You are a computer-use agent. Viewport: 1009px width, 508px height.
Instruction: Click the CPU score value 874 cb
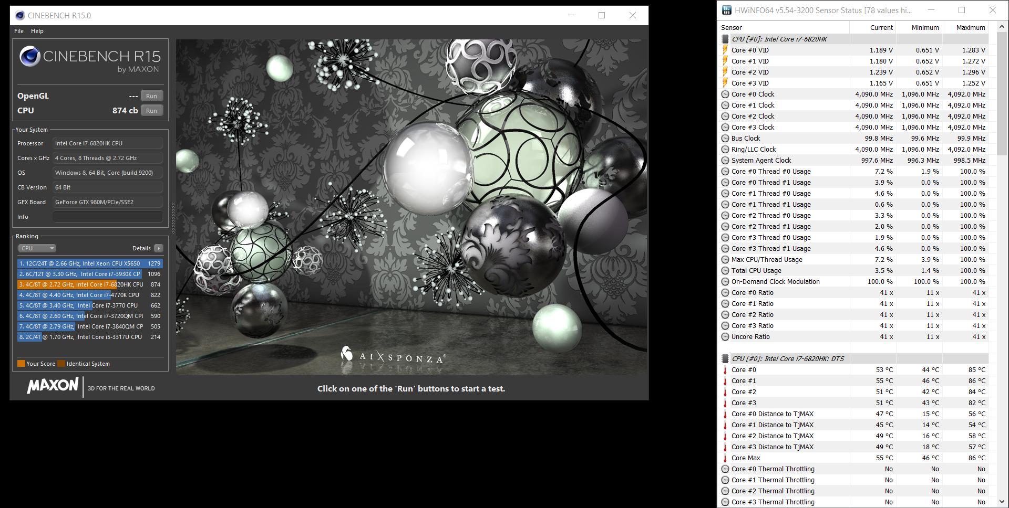125,111
